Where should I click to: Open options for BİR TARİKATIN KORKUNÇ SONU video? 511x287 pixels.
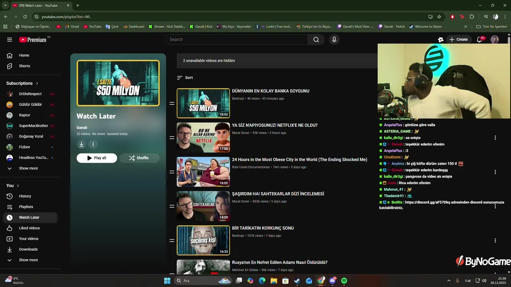pyautogui.click(x=495, y=240)
